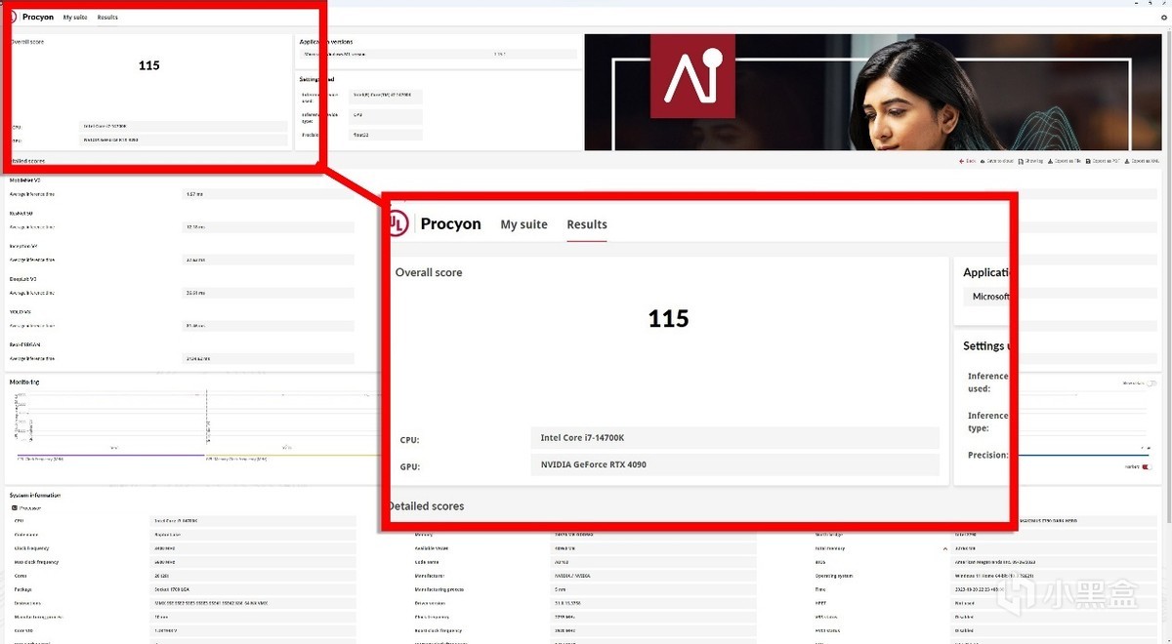Click the Inception V4 heading
Image resolution: width=1172 pixels, height=644 pixels.
click(x=22, y=246)
